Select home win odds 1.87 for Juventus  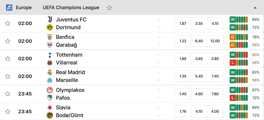pyautogui.click(x=183, y=23)
